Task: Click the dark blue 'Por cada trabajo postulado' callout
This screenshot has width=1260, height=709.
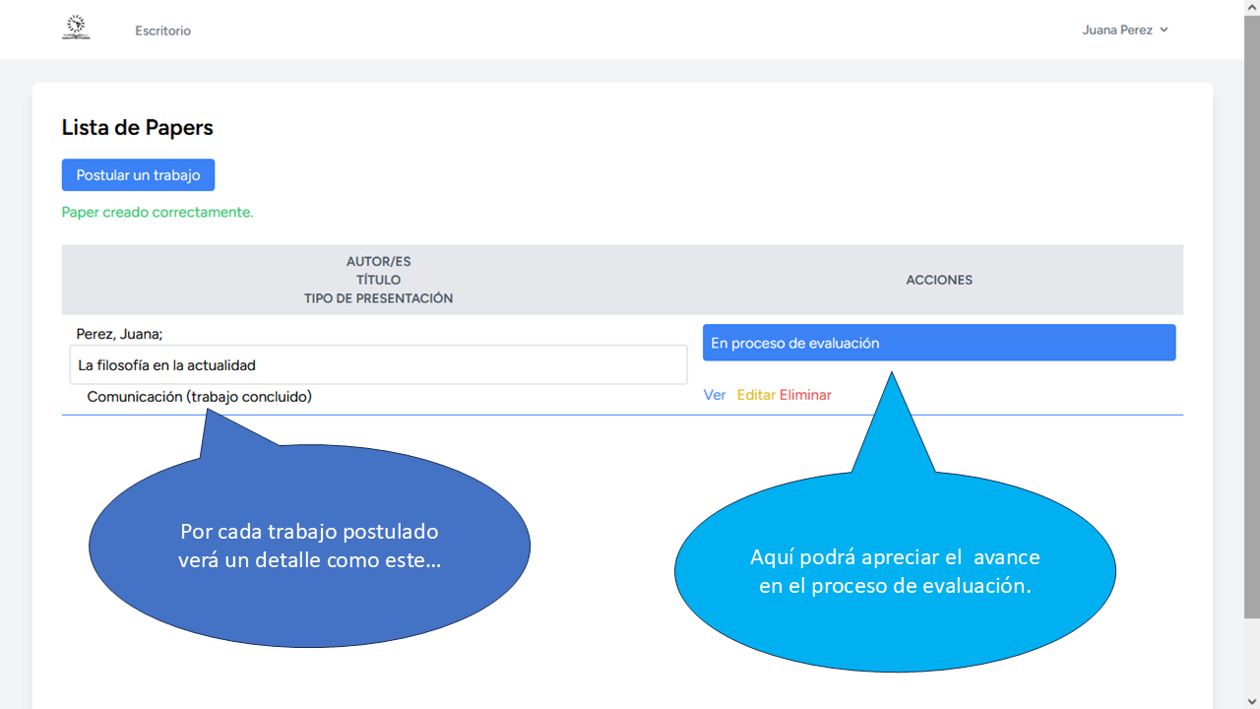Action: tap(309, 545)
